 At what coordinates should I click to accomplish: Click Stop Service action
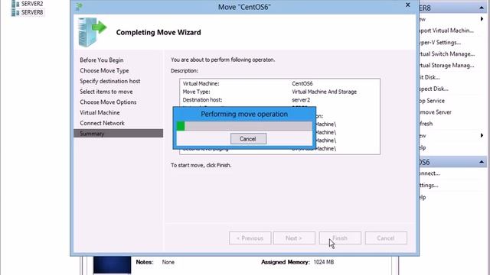coord(432,101)
